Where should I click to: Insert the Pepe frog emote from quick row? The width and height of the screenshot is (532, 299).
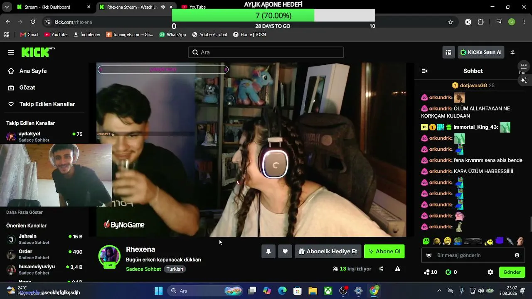[458, 241]
